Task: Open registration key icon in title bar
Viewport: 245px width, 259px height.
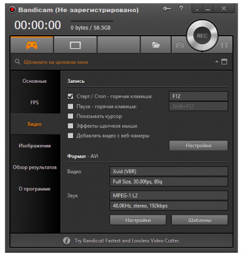Action: click(x=167, y=9)
